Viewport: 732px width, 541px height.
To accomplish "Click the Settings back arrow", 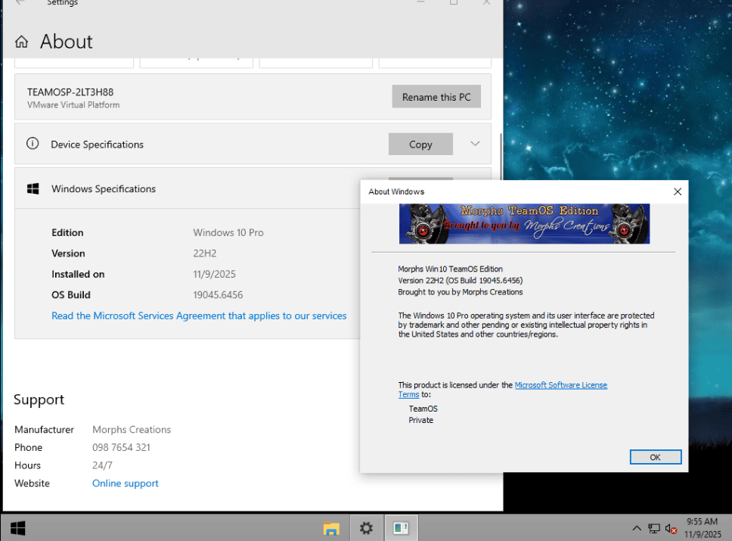I will [x=20, y=3].
